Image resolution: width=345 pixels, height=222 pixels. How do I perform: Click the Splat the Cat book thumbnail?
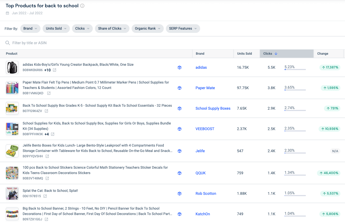(x=12, y=193)
